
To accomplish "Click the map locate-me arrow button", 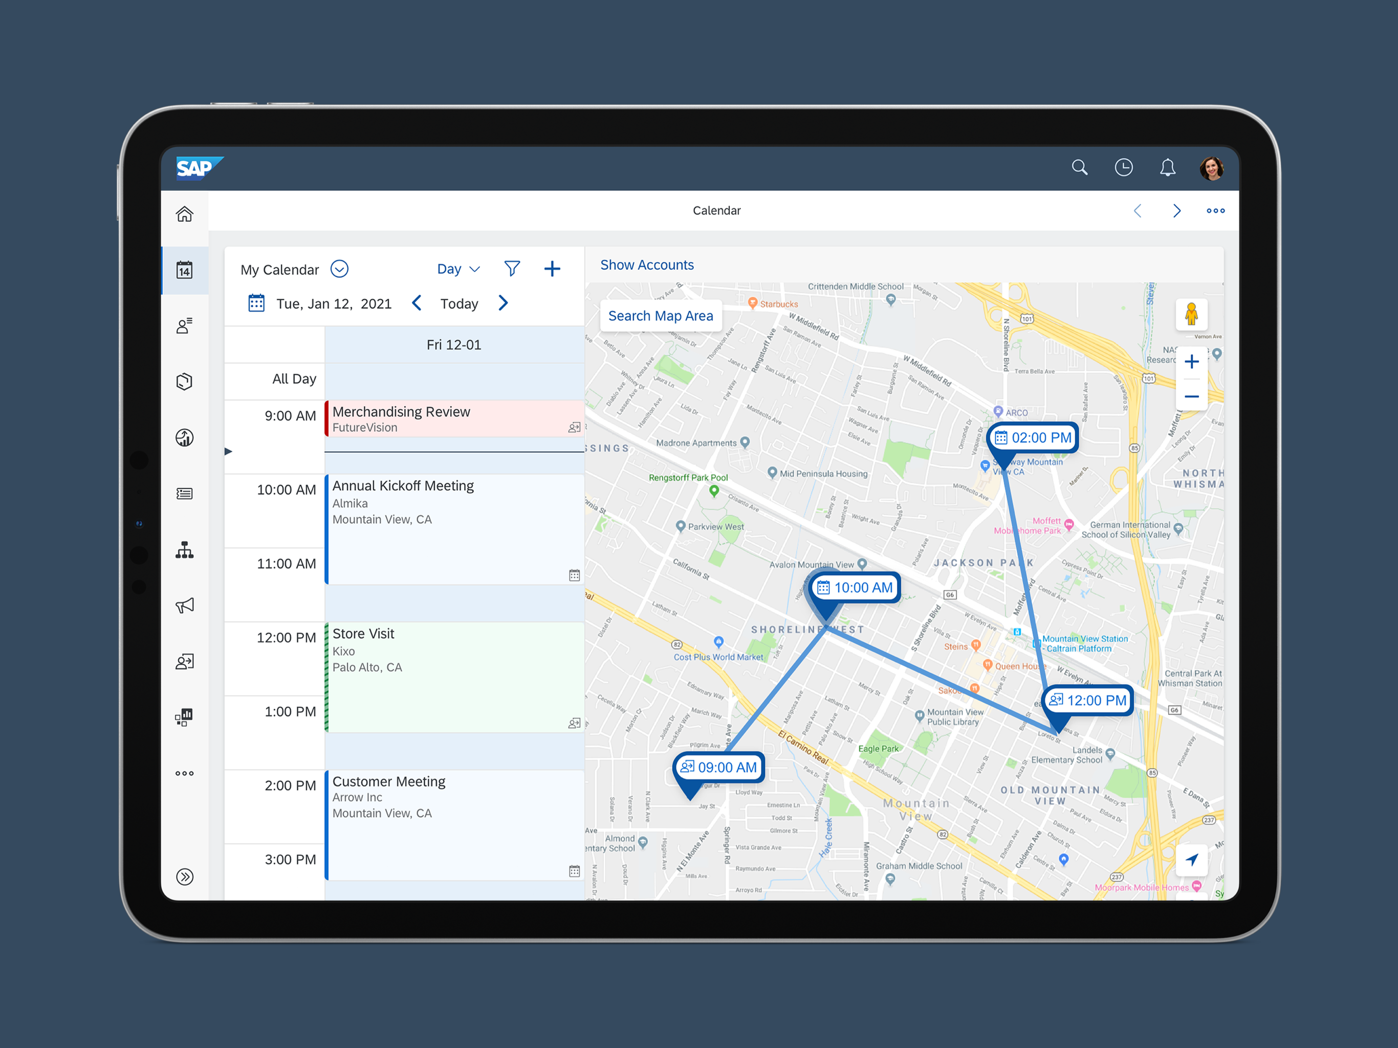I will [1191, 860].
